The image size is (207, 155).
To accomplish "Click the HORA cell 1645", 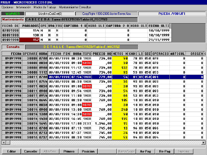I will point(43,124).
